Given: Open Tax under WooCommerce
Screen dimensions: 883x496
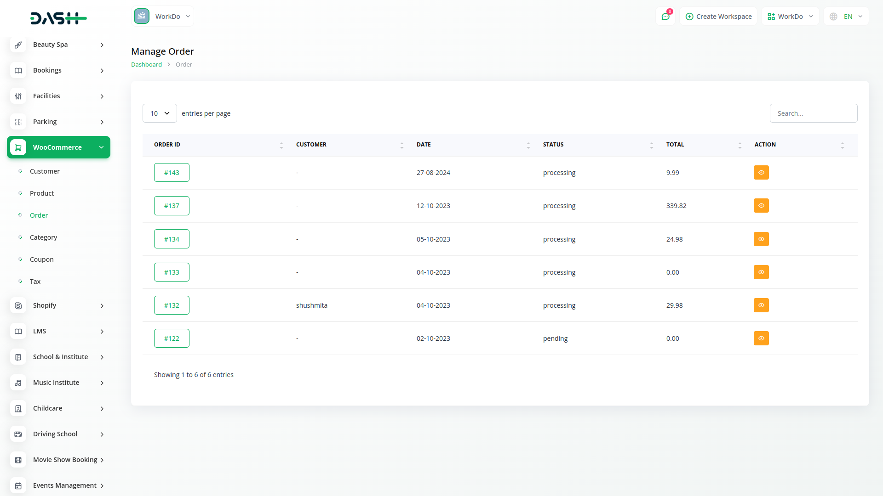Looking at the screenshot, I should click(35, 282).
